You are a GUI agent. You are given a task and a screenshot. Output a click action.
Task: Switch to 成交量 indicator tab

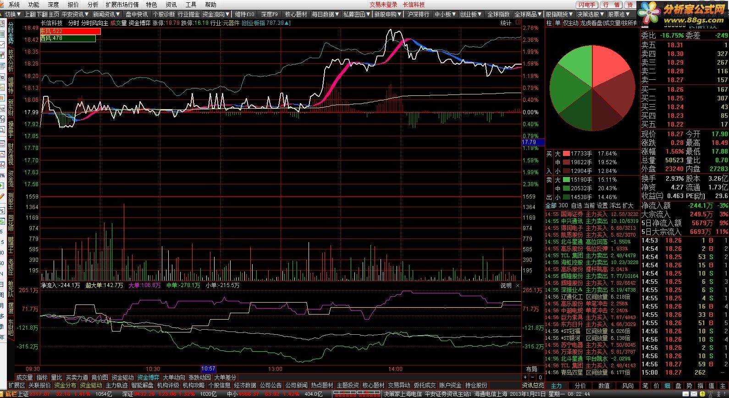click(24, 377)
